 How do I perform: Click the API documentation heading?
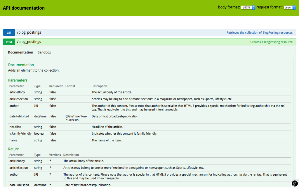[x=24, y=8]
